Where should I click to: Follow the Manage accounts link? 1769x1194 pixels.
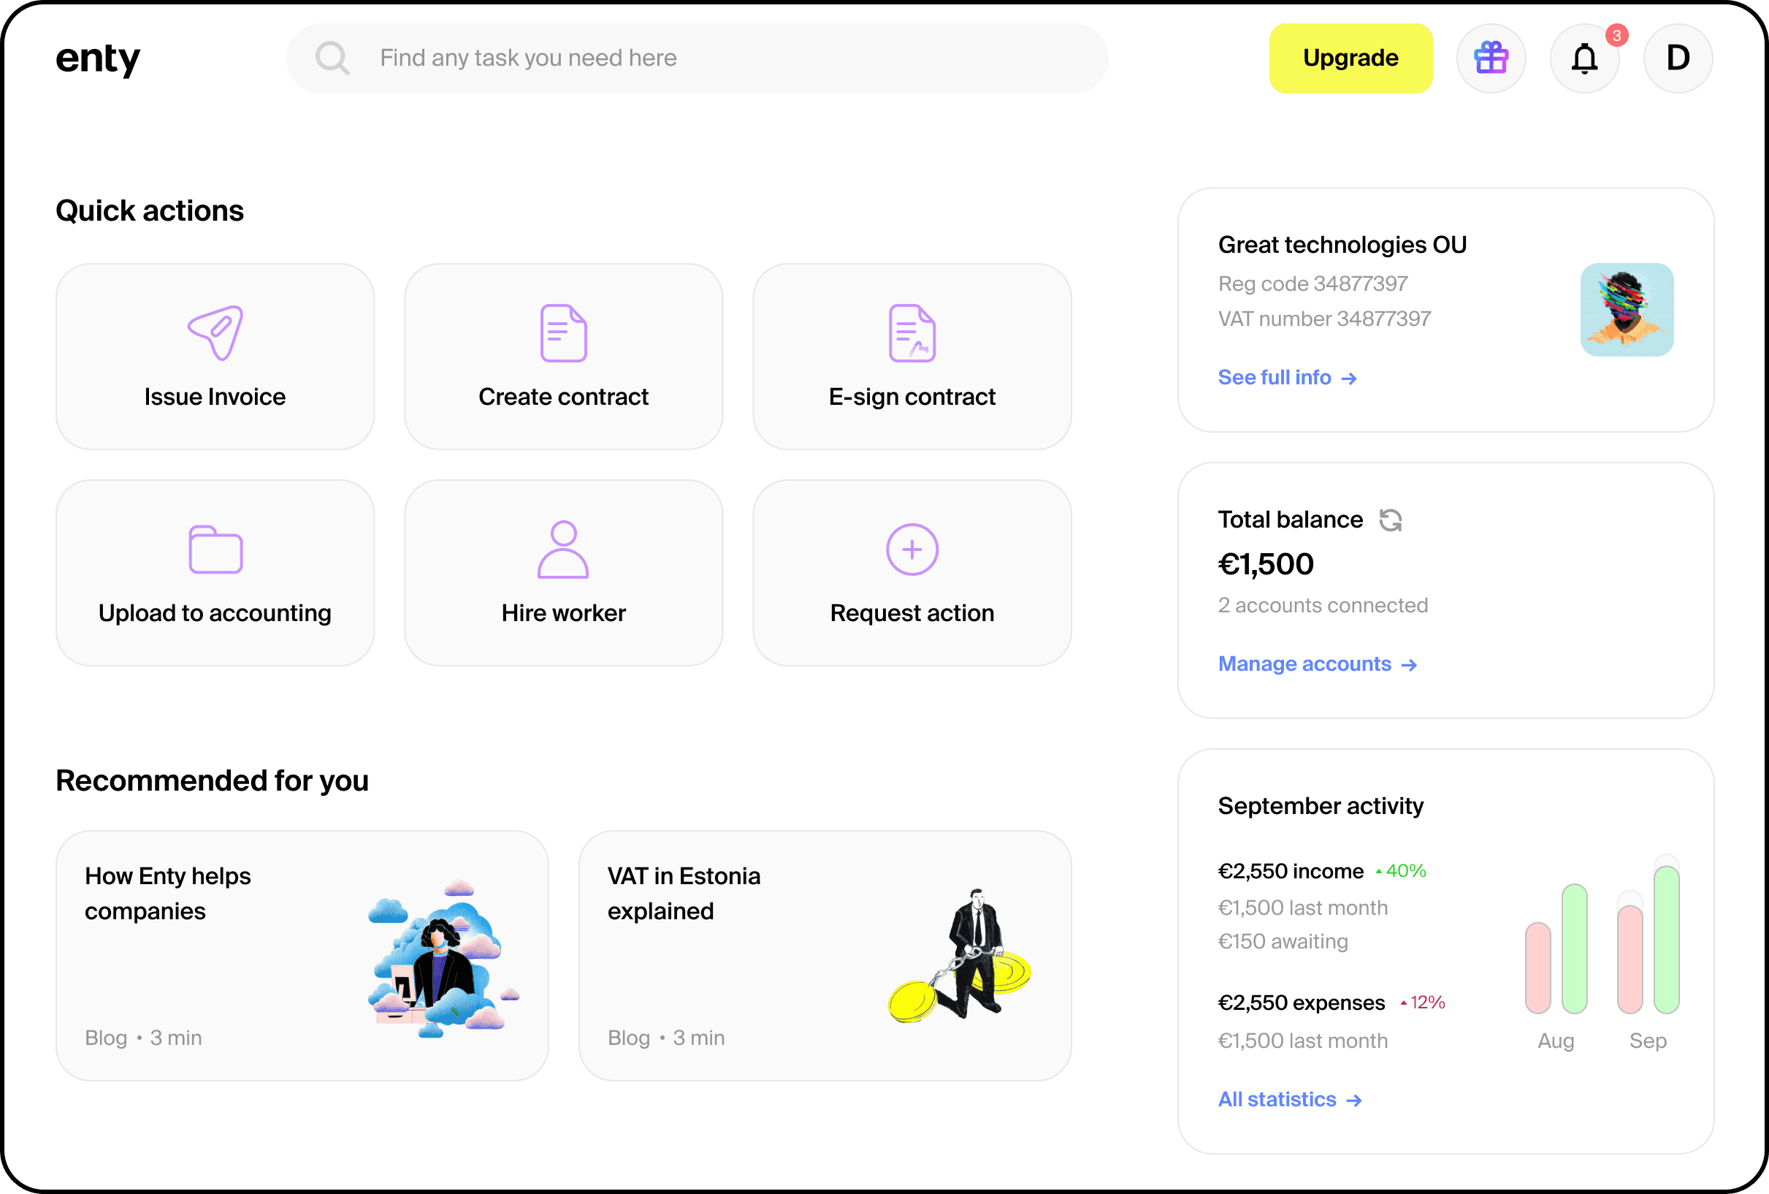[x=1317, y=664]
